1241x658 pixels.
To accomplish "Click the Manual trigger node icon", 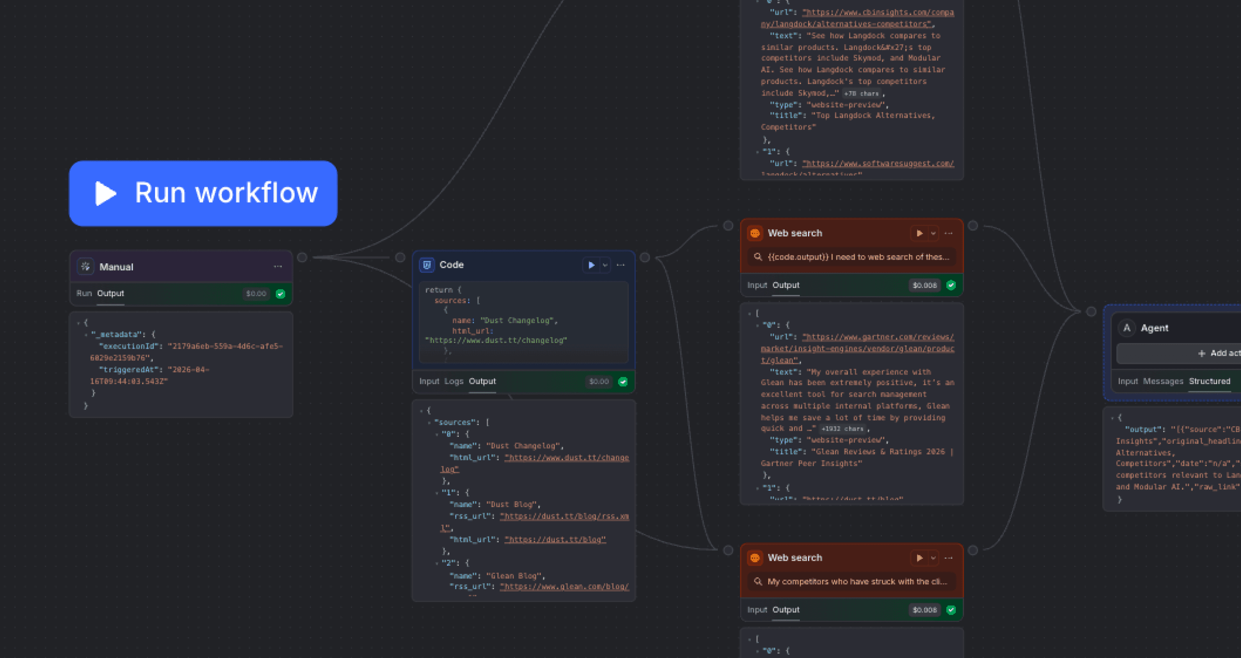I will coord(86,266).
